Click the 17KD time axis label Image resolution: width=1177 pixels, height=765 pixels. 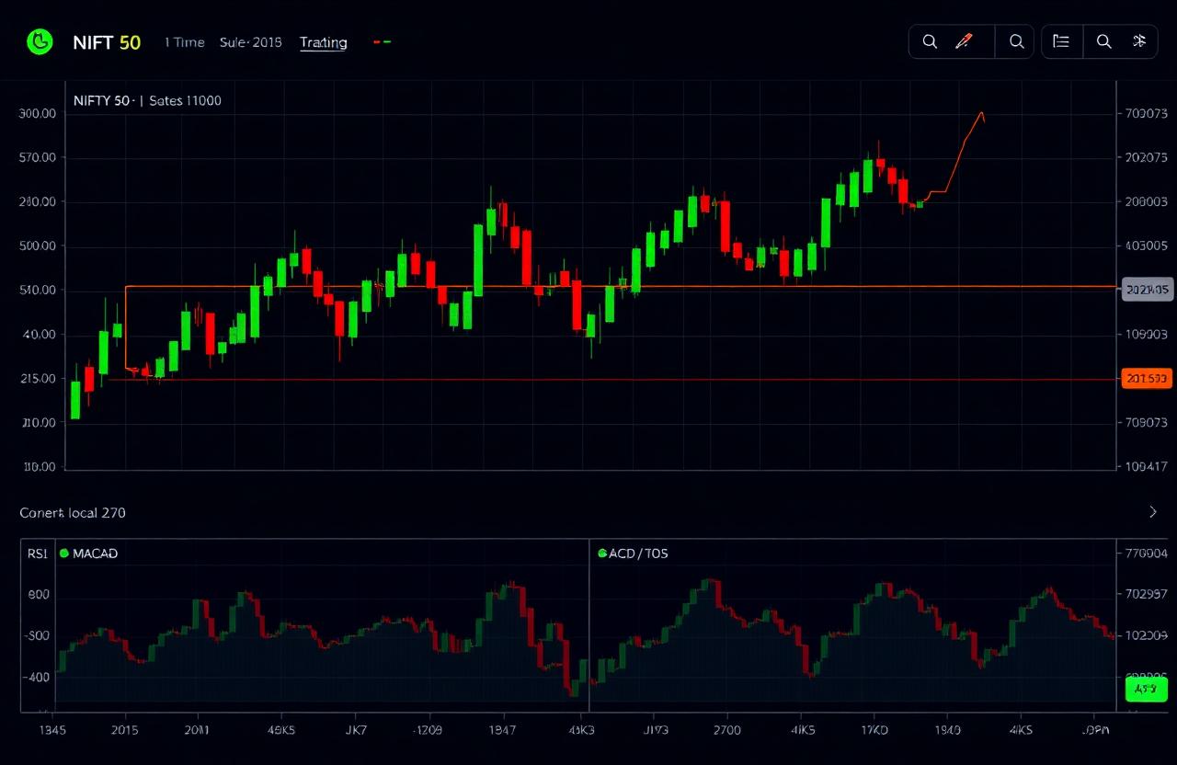(x=873, y=730)
